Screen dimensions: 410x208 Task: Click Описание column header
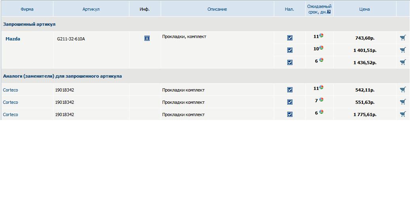coord(217,9)
